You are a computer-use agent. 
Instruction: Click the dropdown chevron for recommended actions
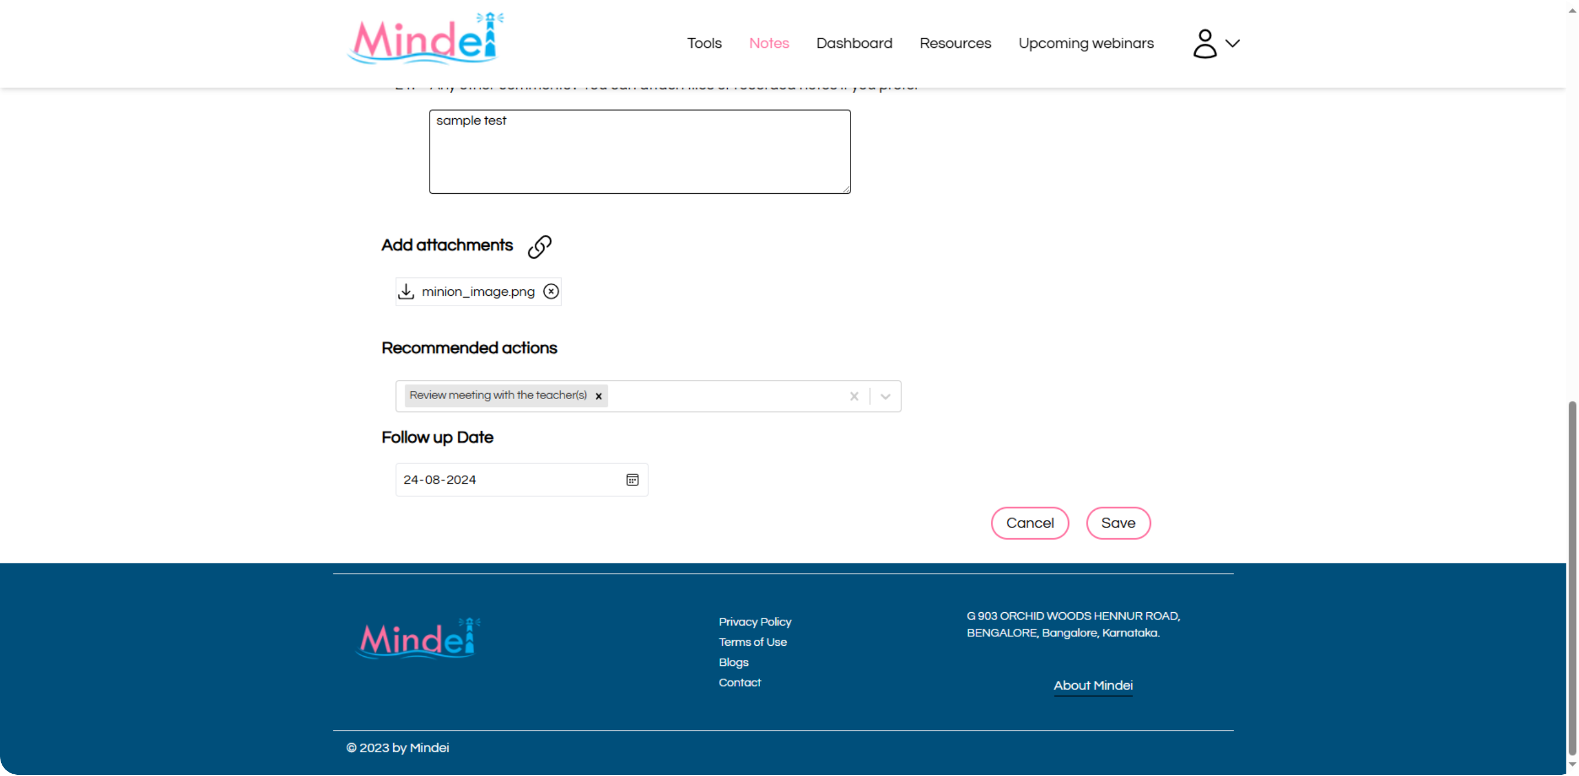point(885,395)
